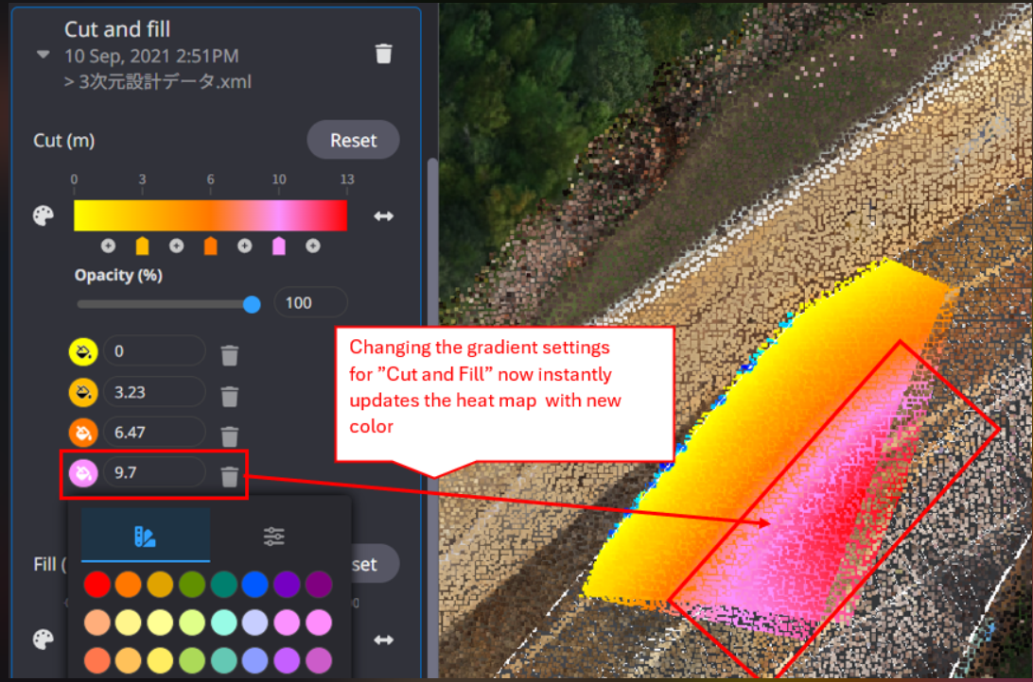Add a gradient stop after the pink marker
The width and height of the screenshot is (1033, 682).
(312, 246)
